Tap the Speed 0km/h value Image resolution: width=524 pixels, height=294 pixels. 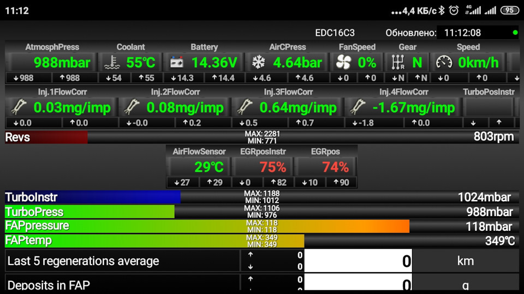[x=478, y=62]
